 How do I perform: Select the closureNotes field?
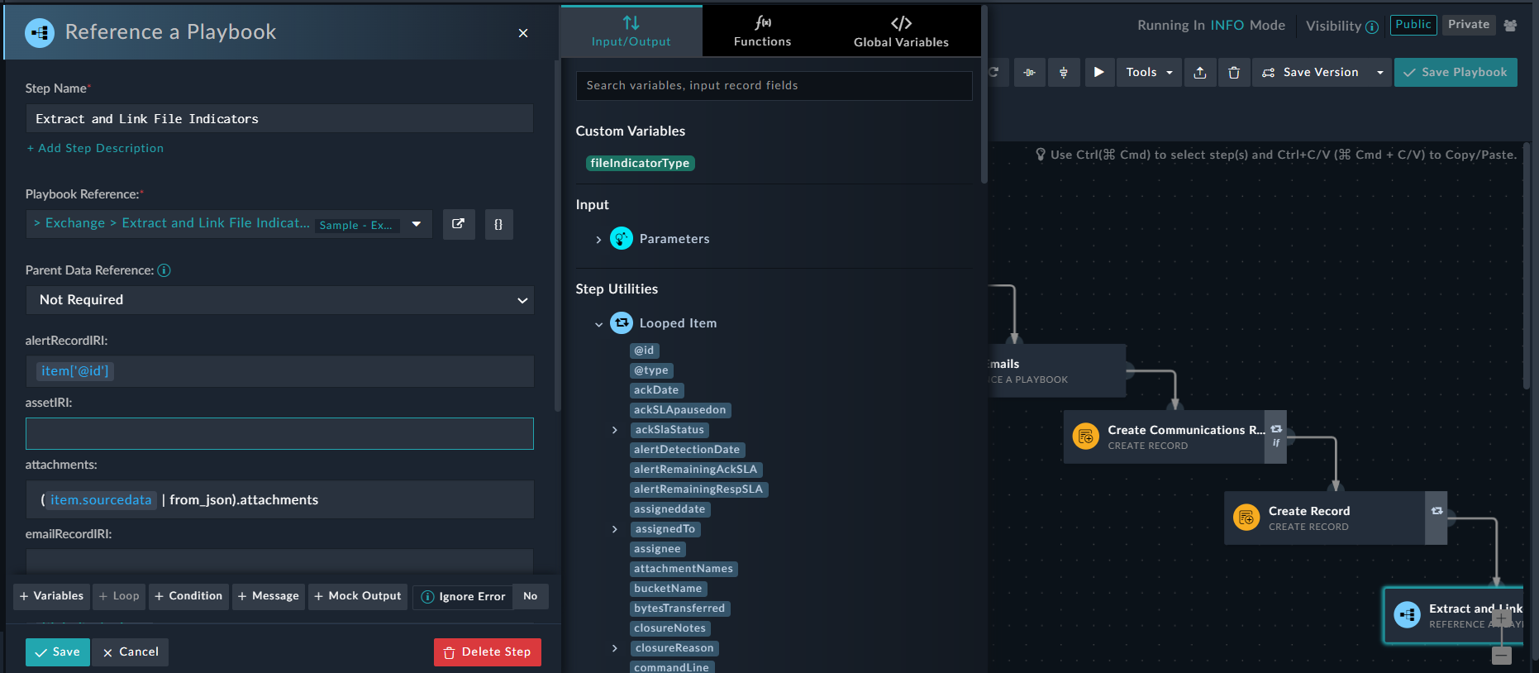pyautogui.click(x=670, y=628)
